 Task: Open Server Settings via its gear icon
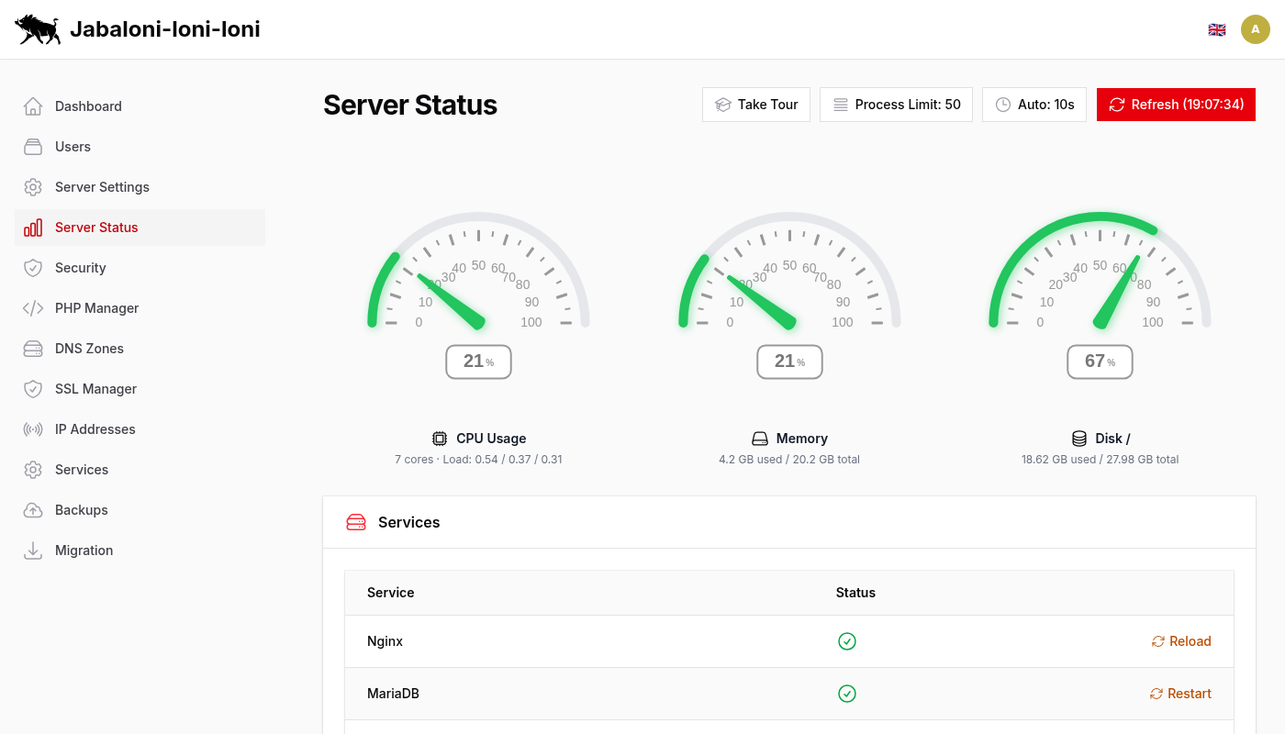pos(33,186)
